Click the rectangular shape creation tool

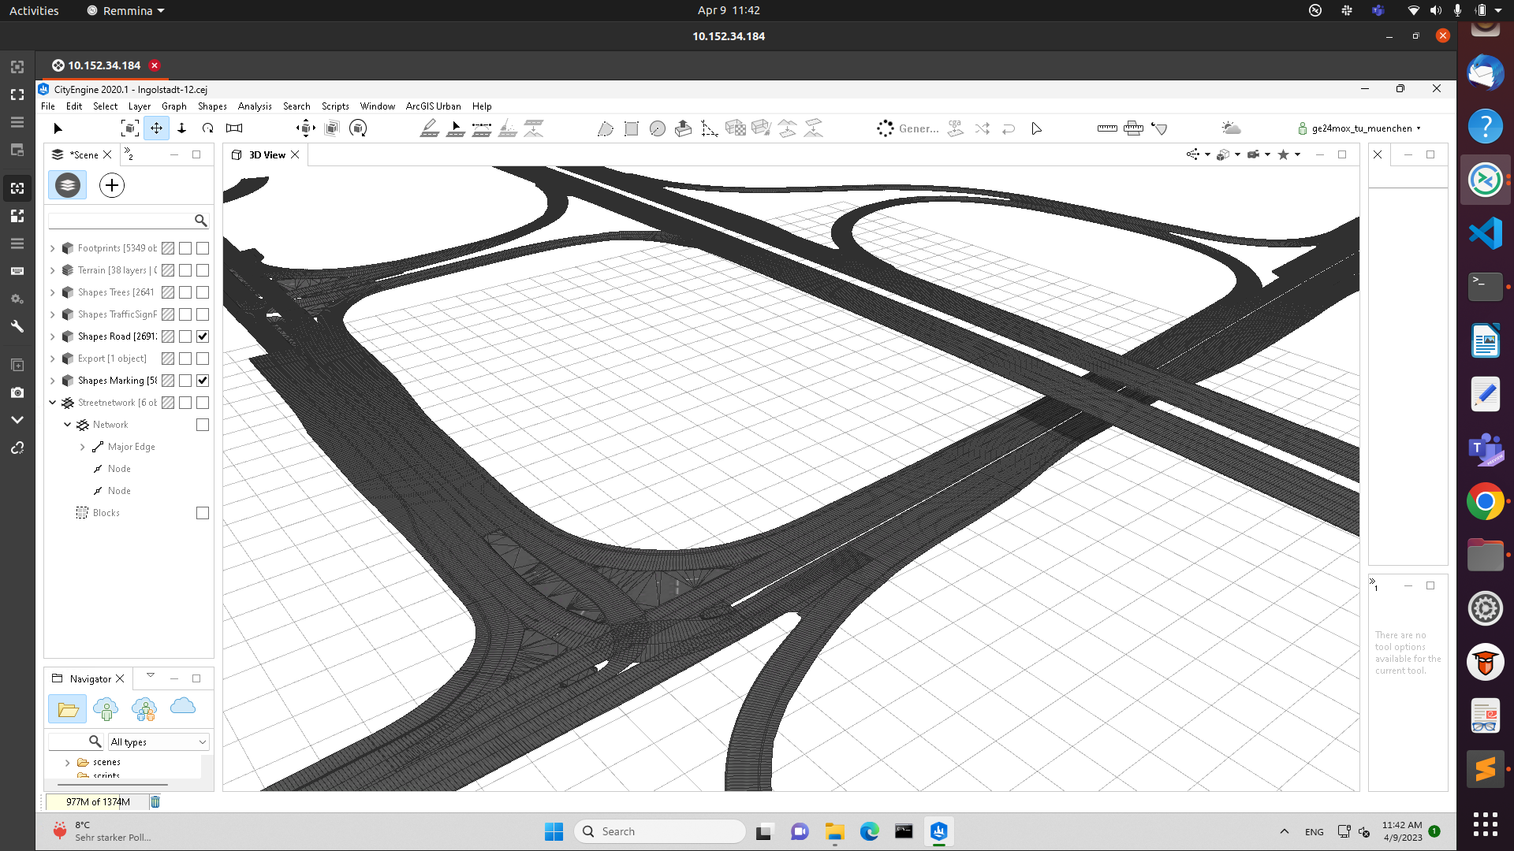tap(632, 128)
